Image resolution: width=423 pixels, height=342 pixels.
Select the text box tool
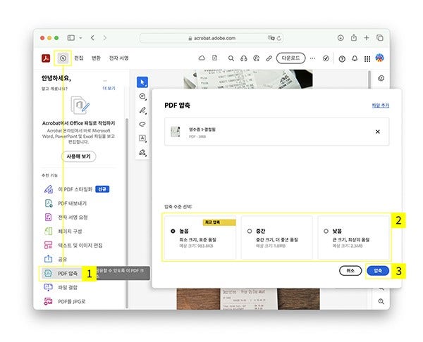142,138
